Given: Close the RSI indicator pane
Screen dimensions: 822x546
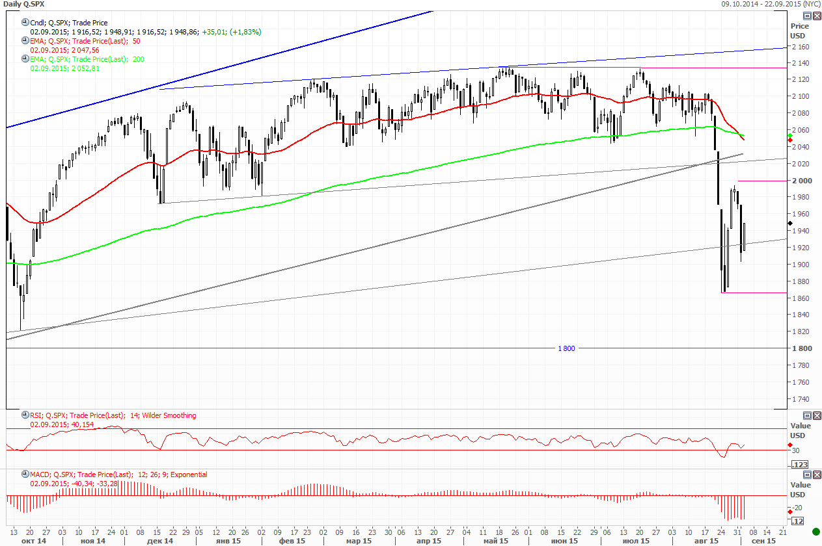Looking at the screenshot, I should [815, 415].
